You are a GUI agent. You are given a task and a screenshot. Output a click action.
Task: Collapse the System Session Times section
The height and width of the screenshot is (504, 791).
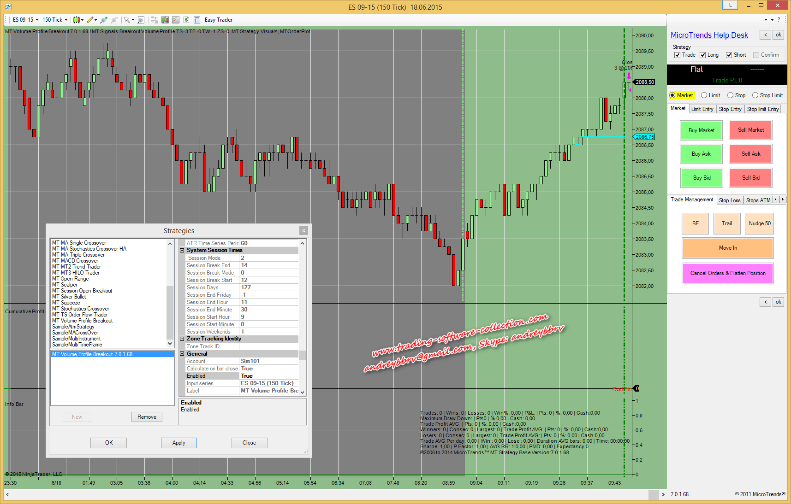click(182, 251)
